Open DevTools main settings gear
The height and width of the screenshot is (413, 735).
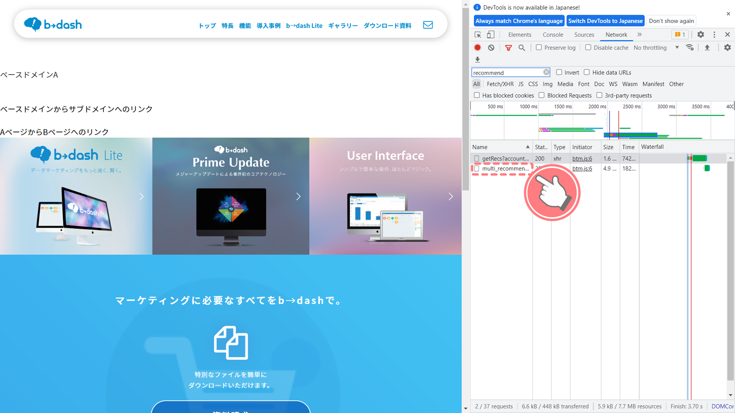click(x=700, y=35)
